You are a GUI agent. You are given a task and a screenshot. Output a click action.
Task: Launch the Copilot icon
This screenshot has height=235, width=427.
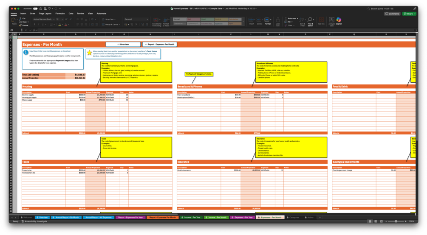[x=339, y=20]
